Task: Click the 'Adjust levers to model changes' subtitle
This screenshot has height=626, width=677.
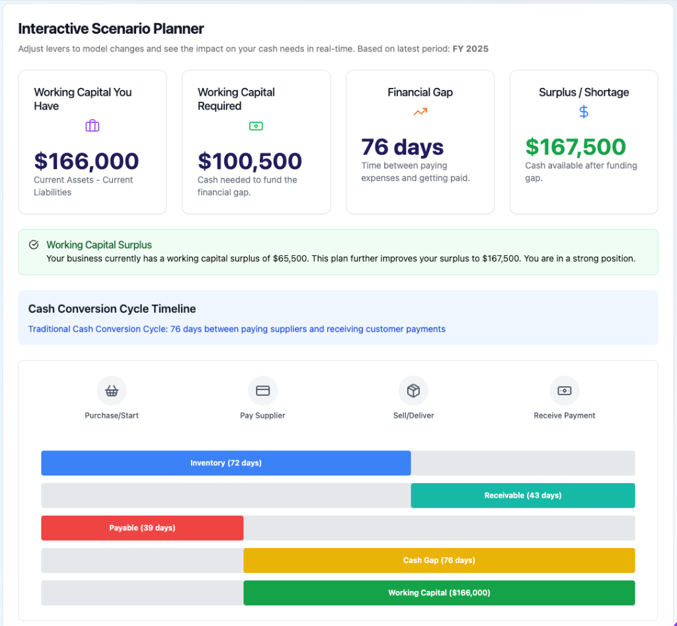Action: [253, 49]
